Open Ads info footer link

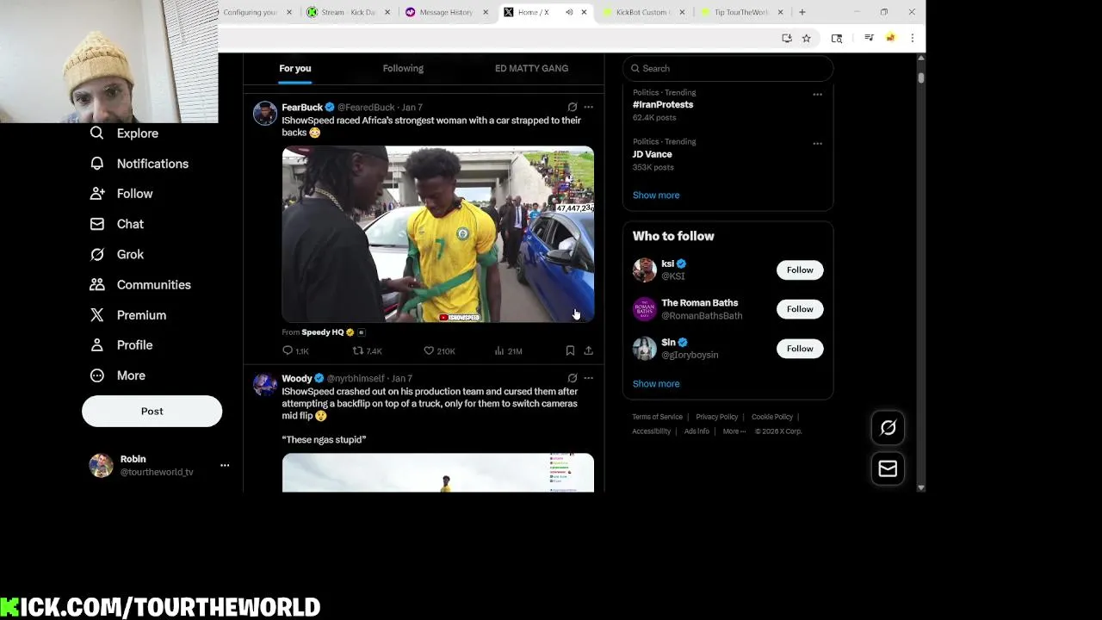tap(696, 431)
